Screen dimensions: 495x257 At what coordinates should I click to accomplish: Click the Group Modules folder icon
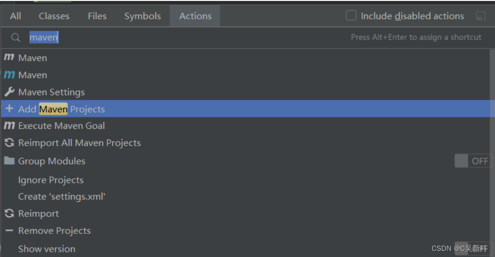pyautogui.click(x=9, y=160)
